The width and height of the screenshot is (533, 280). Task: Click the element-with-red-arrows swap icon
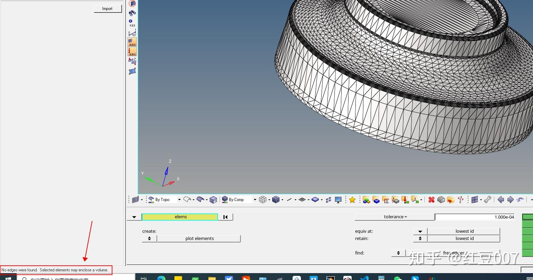pyautogui.click(x=132, y=61)
